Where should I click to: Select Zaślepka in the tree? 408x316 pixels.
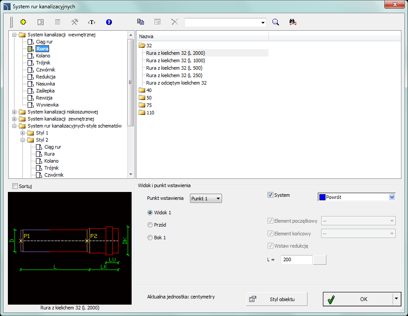point(45,91)
